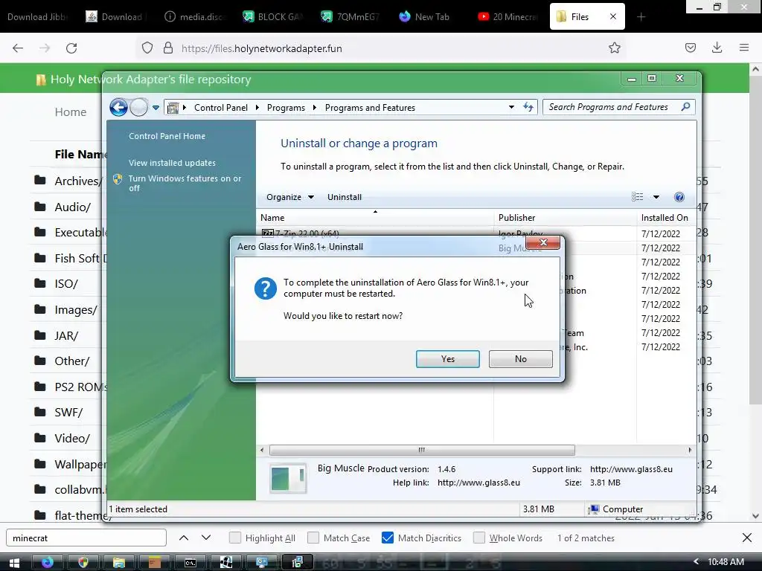Click the change view icon
762x571 pixels.
click(x=637, y=197)
